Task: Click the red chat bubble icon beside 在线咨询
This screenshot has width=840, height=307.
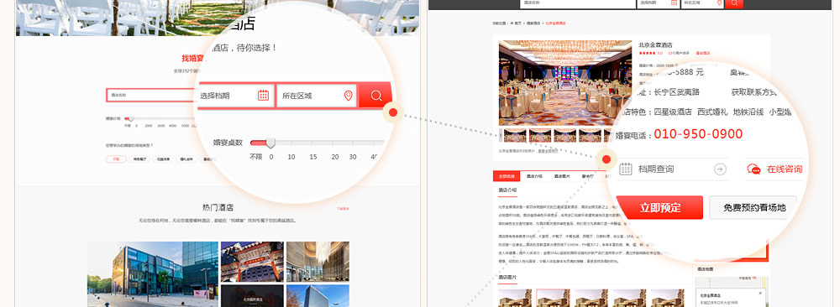Action: pyautogui.click(x=753, y=169)
